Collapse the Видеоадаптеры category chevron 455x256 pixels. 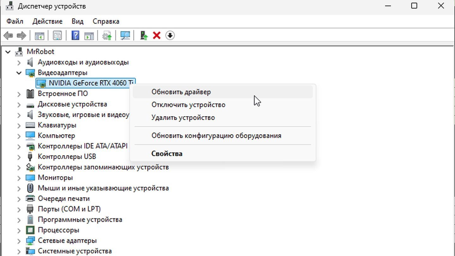pos(19,73)
